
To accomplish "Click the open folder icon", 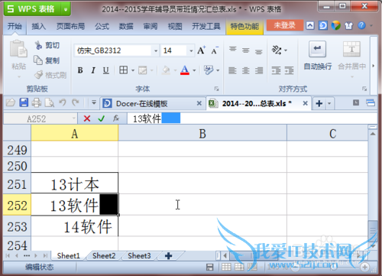I will pos(11,102).
